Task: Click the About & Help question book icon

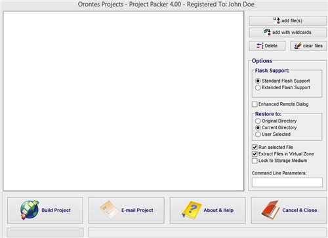Action: coord(192,210)
